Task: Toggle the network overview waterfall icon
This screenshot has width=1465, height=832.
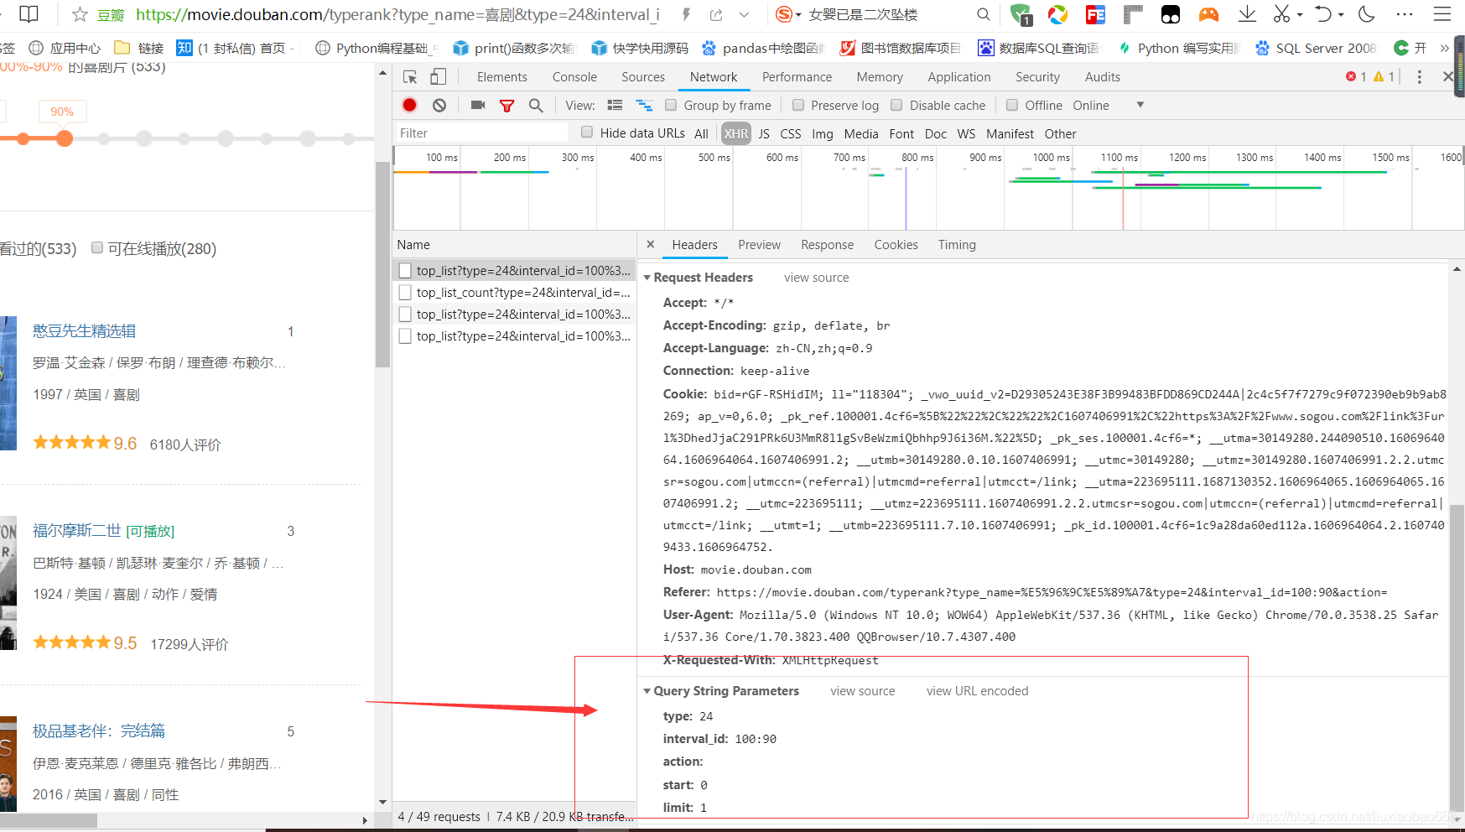Action: [644, 105]
